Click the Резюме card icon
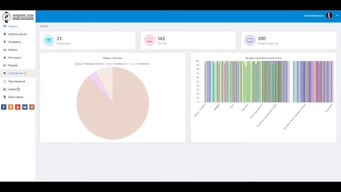341x192 pixels. (x=5, y=65)
